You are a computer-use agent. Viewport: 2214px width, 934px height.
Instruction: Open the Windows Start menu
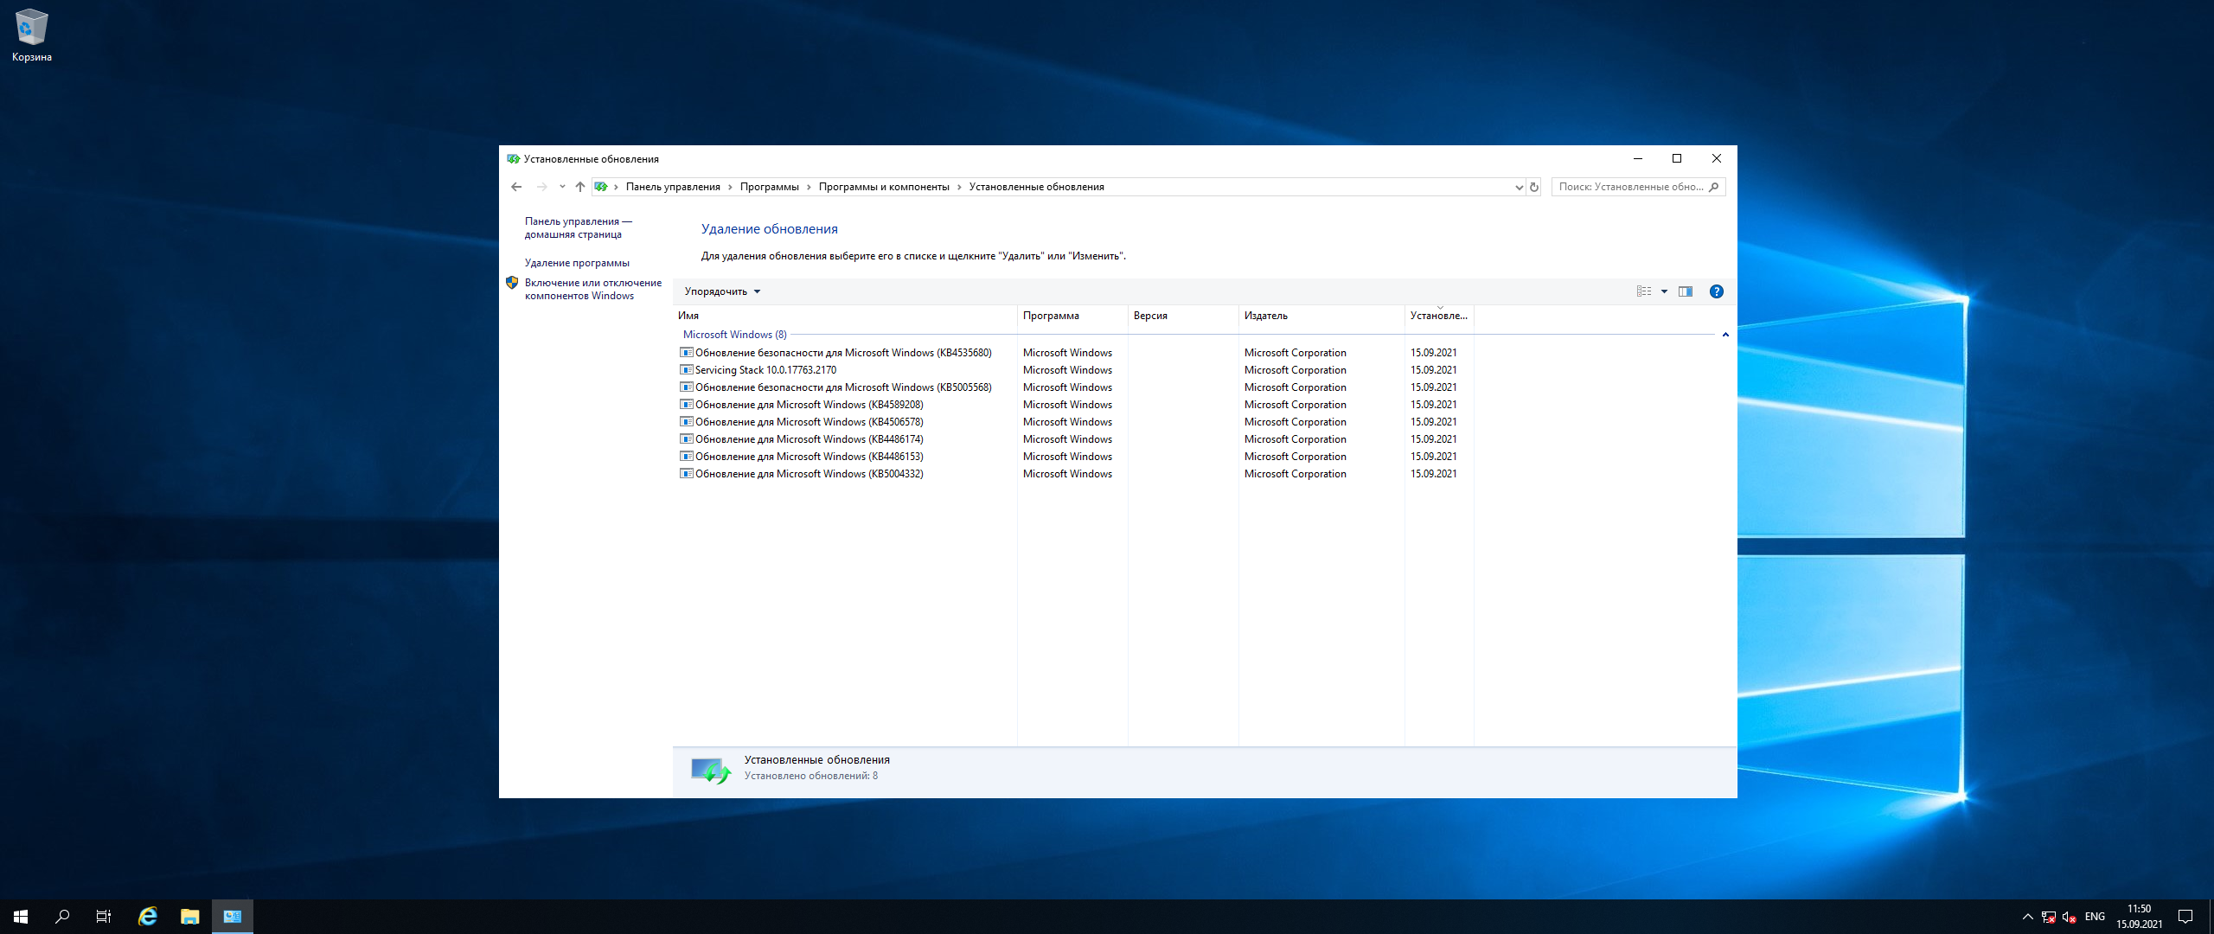[x=21, y=917]
